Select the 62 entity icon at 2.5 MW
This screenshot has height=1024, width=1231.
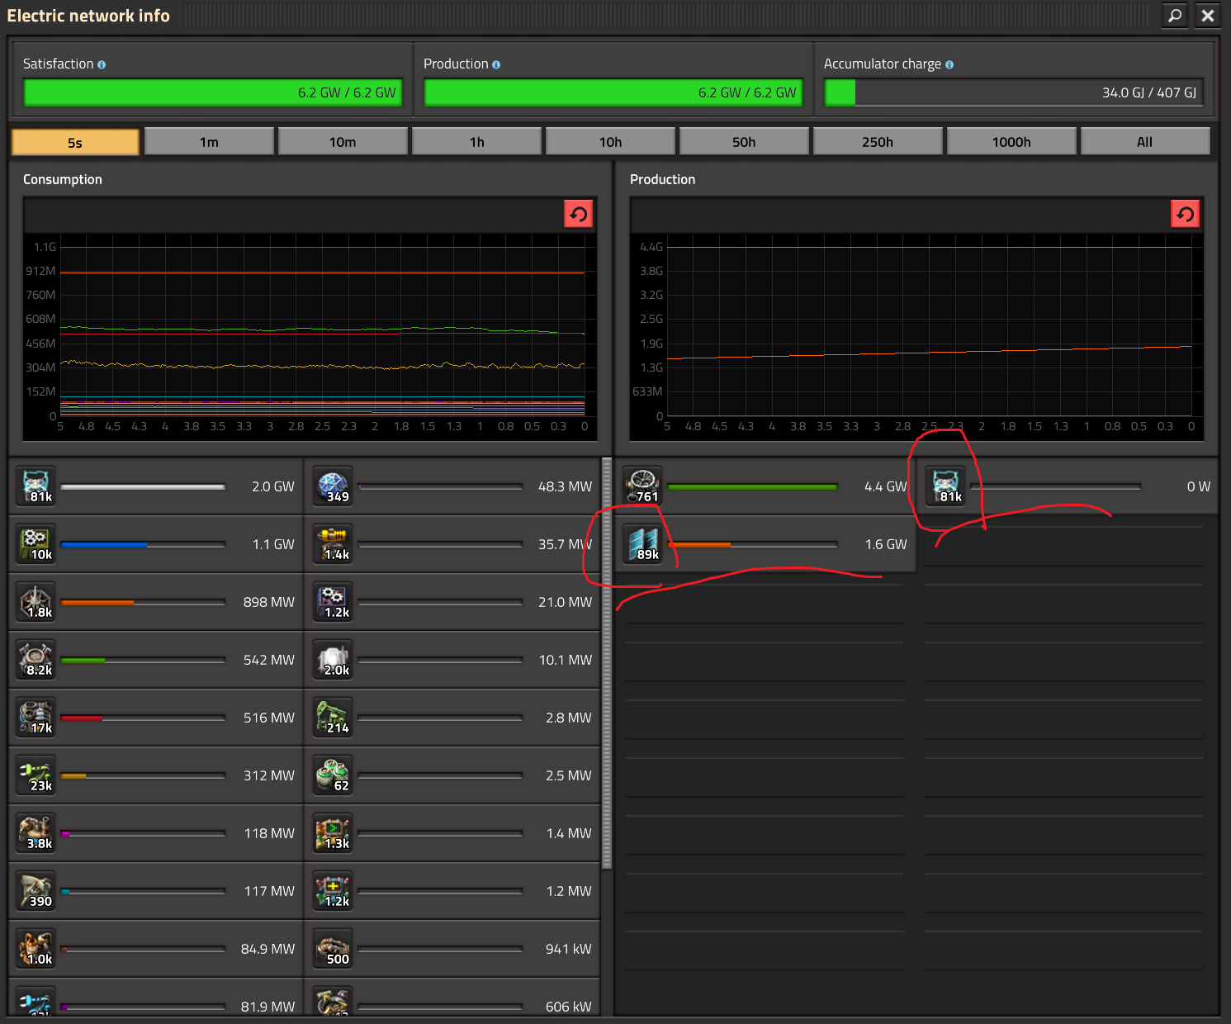pos(334,775)
